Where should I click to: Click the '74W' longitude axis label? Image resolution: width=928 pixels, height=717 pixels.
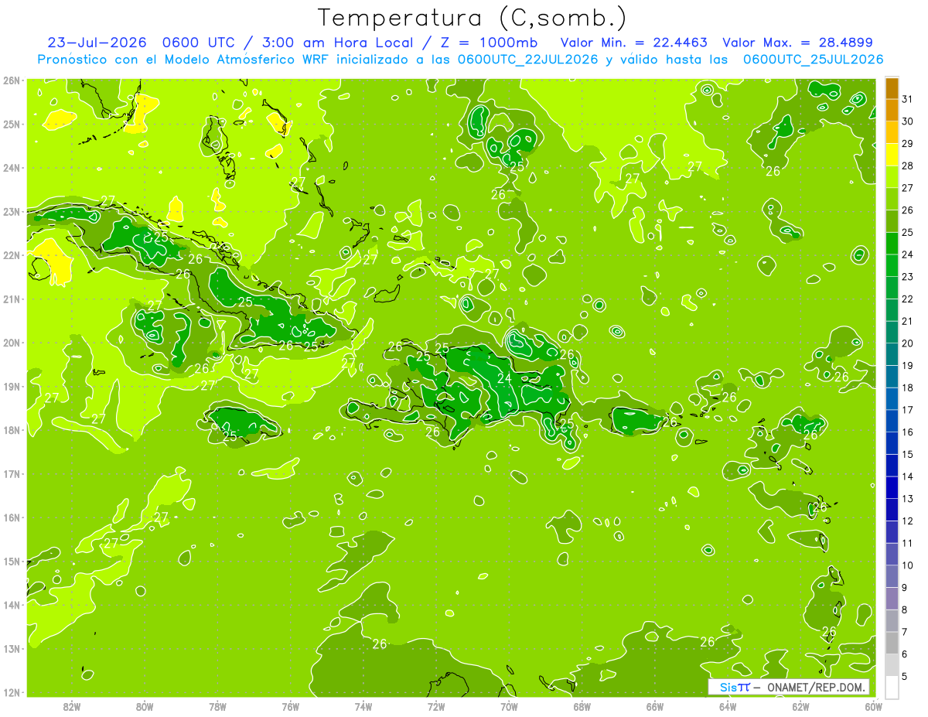(363, 706)
